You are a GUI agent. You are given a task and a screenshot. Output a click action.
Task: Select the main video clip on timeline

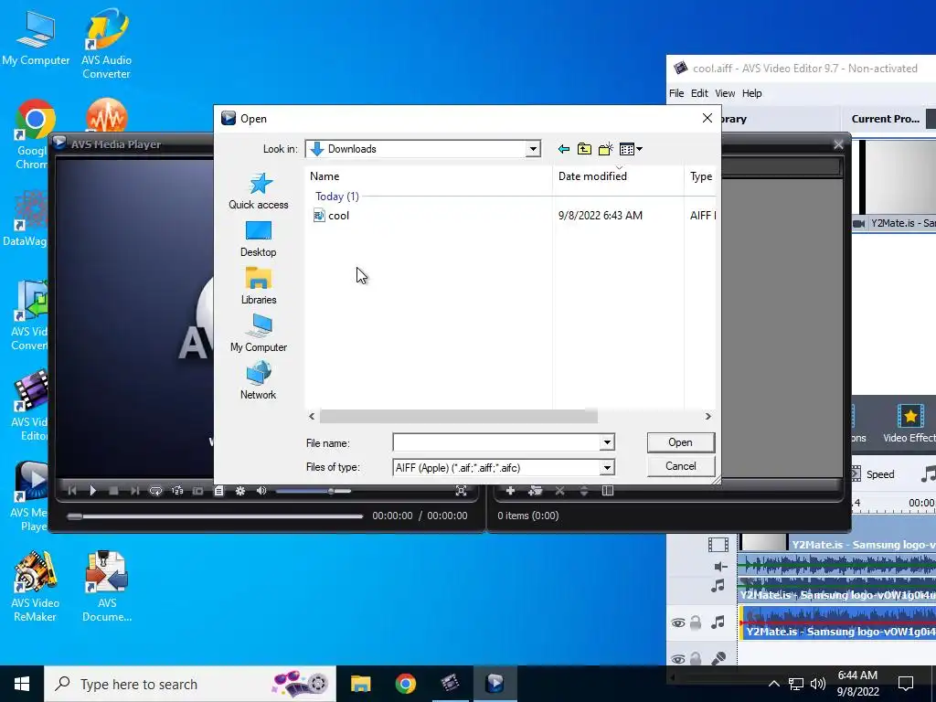(837, 543)
